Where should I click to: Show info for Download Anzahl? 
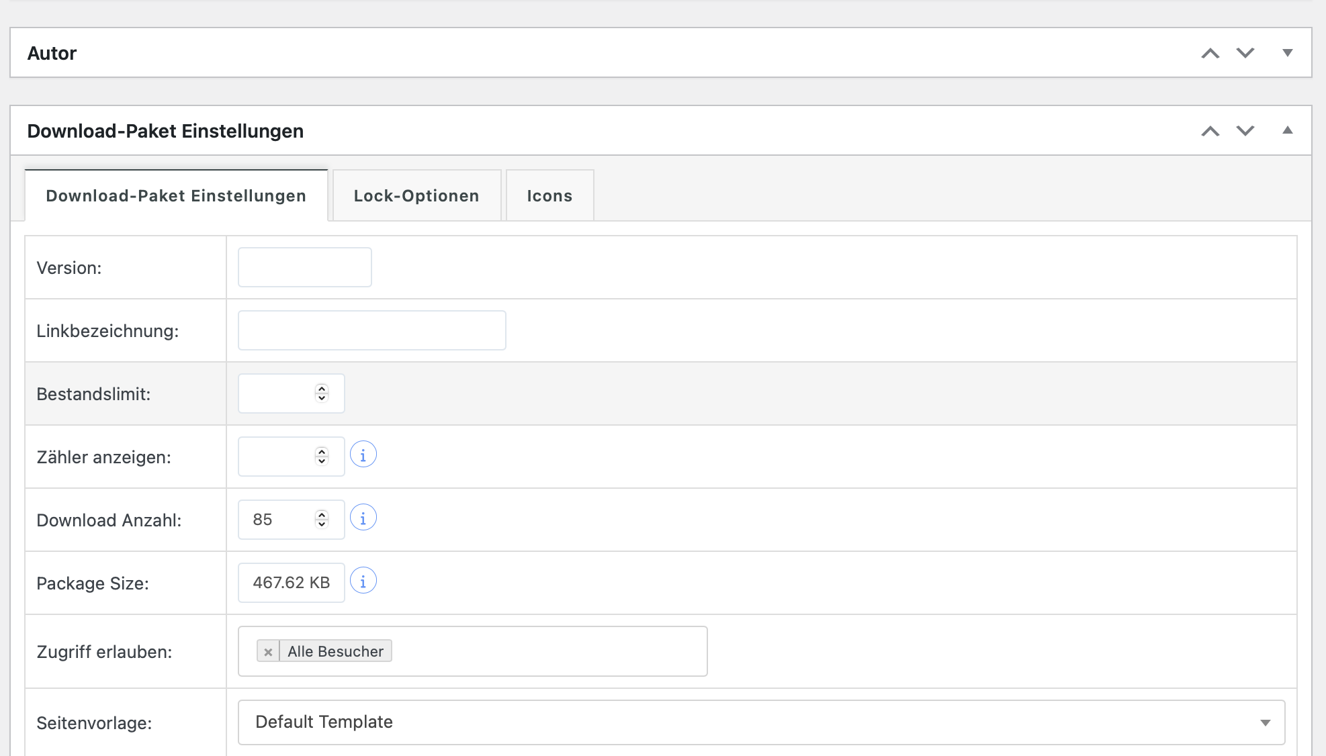tap(363, 518)
